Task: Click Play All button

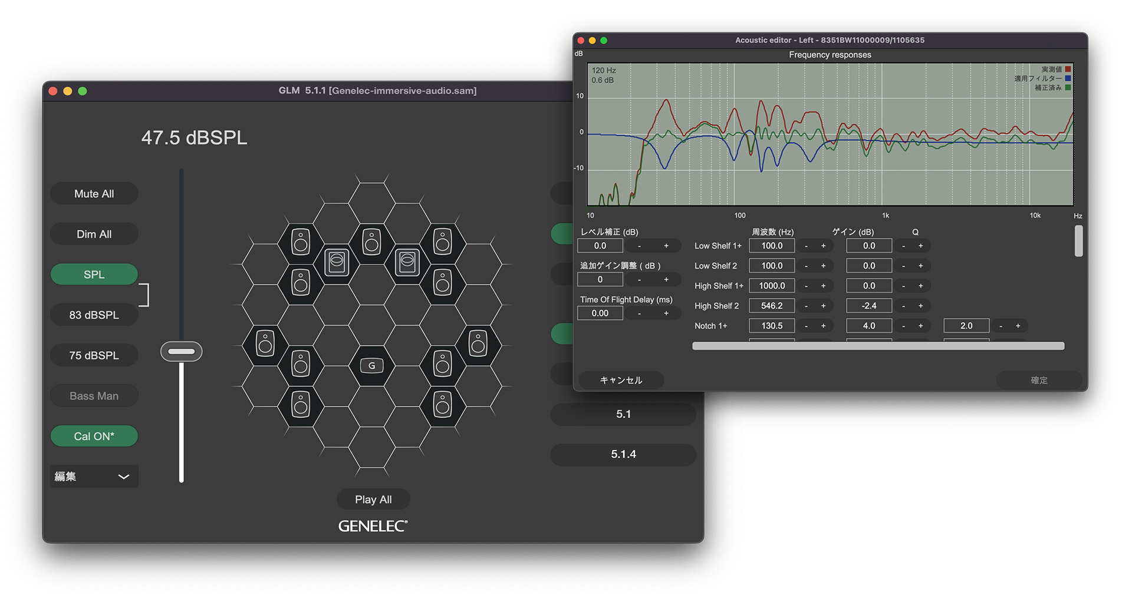Action: (x=373, y=499)
